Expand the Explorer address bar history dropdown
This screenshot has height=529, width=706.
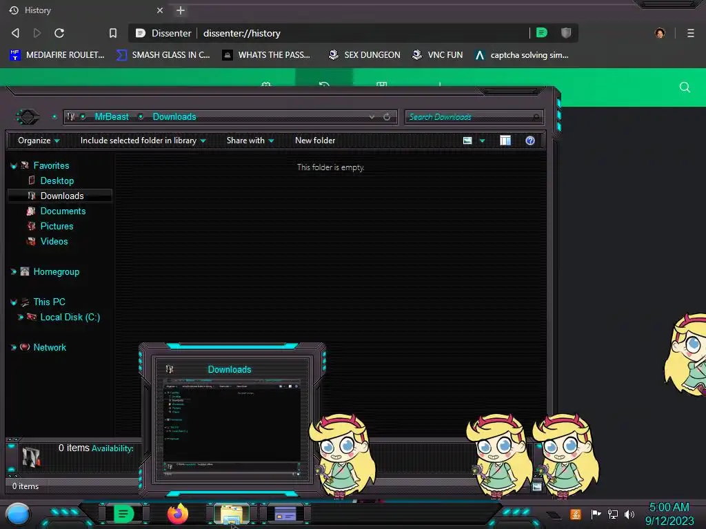tap(372, 116)
